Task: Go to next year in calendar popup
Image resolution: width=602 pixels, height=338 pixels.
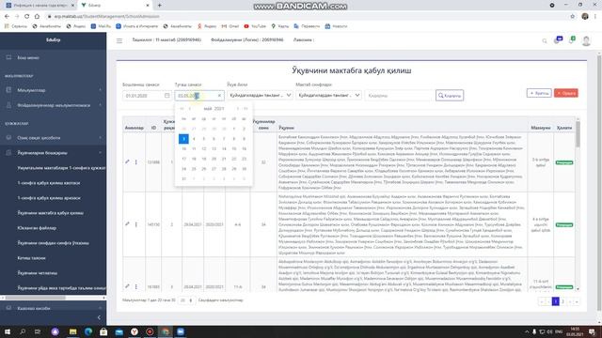Action: pos(246,109)
